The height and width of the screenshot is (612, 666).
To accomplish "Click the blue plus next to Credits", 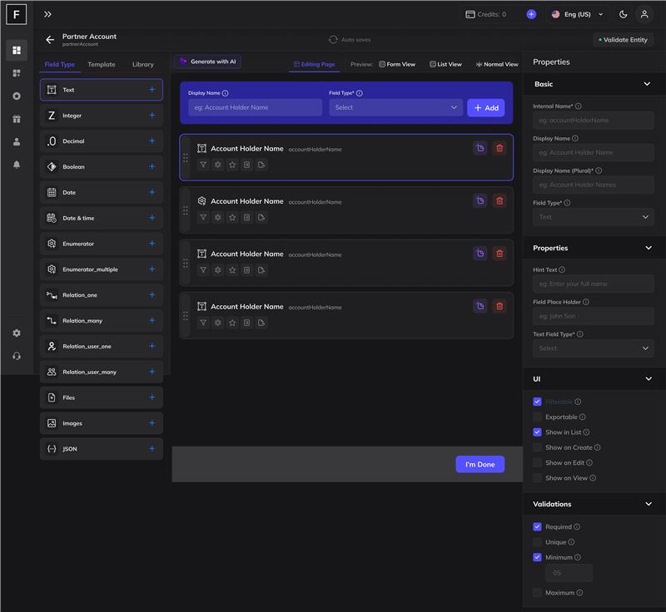I will (x=531, y=14).
